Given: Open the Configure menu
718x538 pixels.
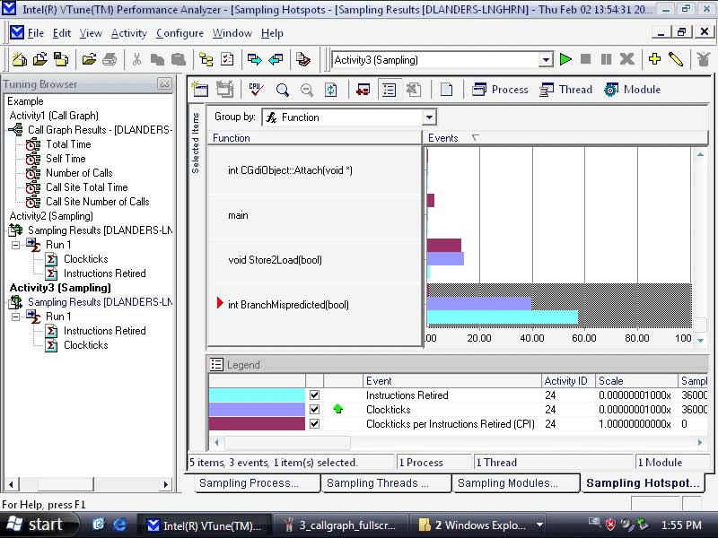Looking at the screenshot, I should (180, 33).
